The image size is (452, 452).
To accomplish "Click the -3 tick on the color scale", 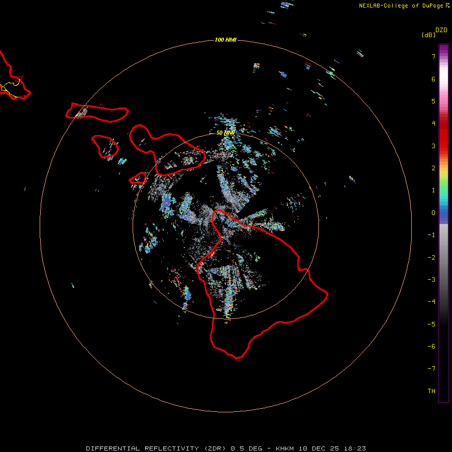I will point(431,280).
